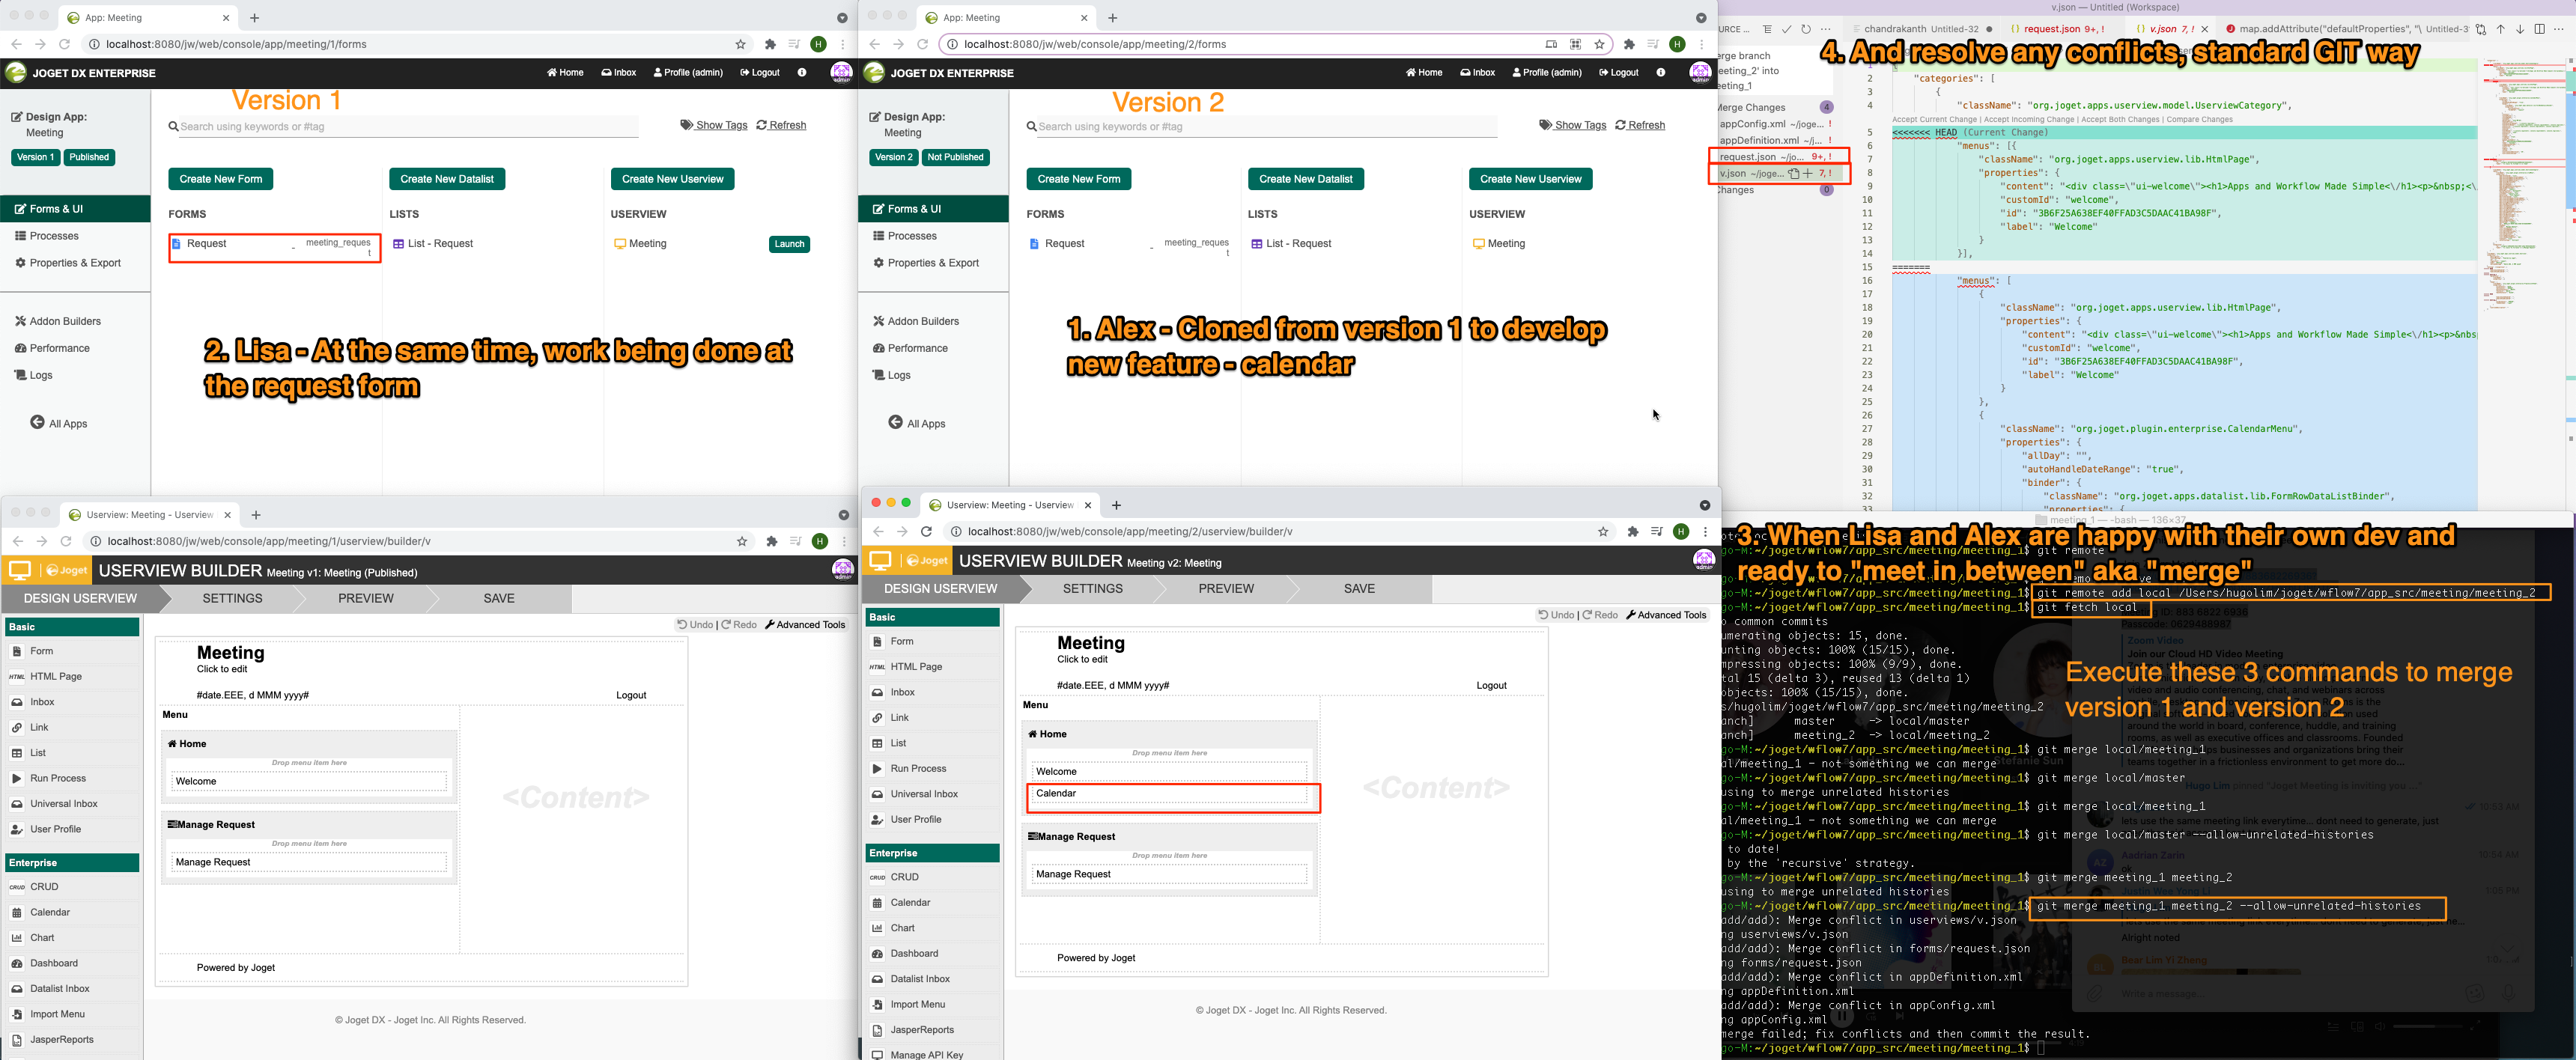The image size is (2576, 1060).
Task: Collapse the Merge Changes section
Action: tap(1750, 107)
